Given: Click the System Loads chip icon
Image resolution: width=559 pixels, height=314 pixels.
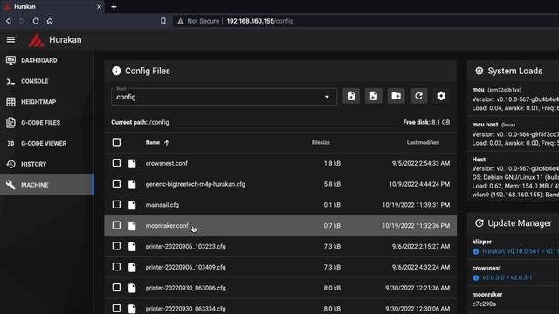Looking at the screenshot, I should click(480, 71).
